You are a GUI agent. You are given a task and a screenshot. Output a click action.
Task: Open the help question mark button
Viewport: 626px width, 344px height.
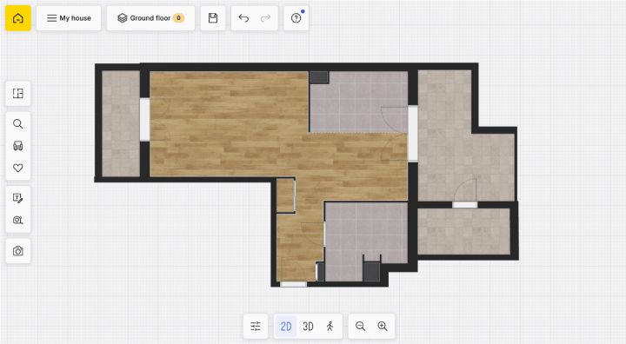[x=296, y=18]
